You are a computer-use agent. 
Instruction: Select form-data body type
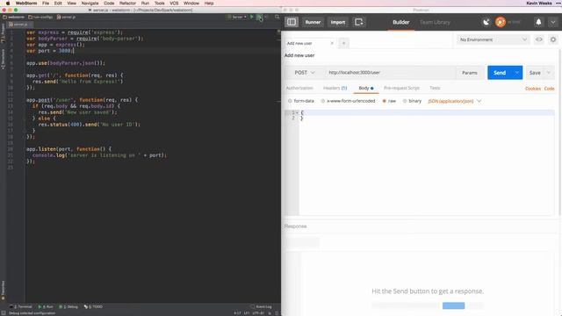click(301, 101)
